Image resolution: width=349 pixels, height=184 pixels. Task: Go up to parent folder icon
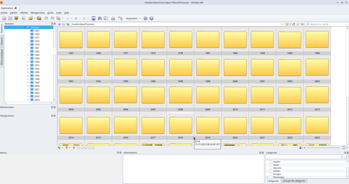point(68,24)
